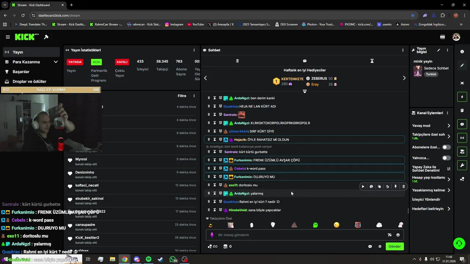Click the wallet icon in top bar
Viewport: 470px width, 264px height.
coord(442,37)
